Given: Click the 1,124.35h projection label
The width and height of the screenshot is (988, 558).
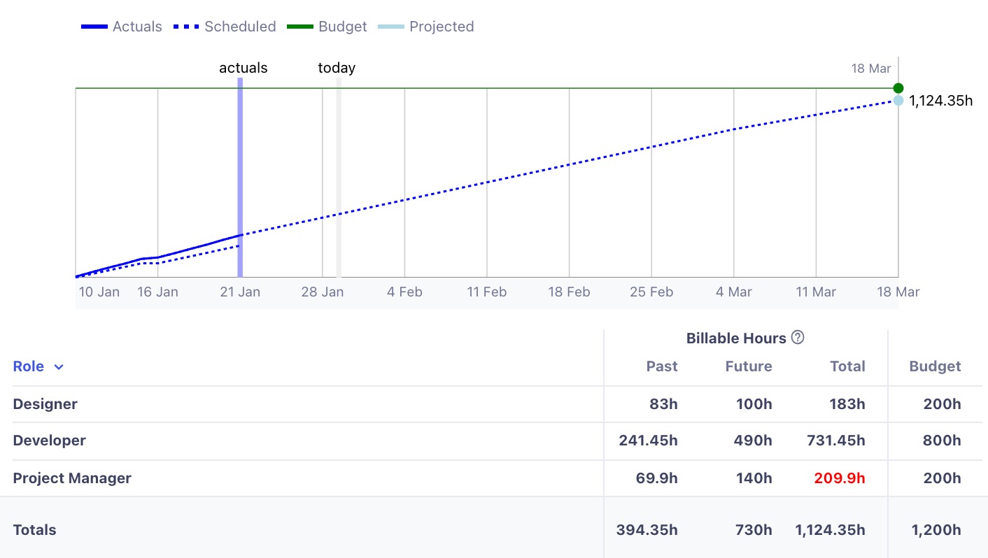Looking at the screenshot, I should 940,101.
